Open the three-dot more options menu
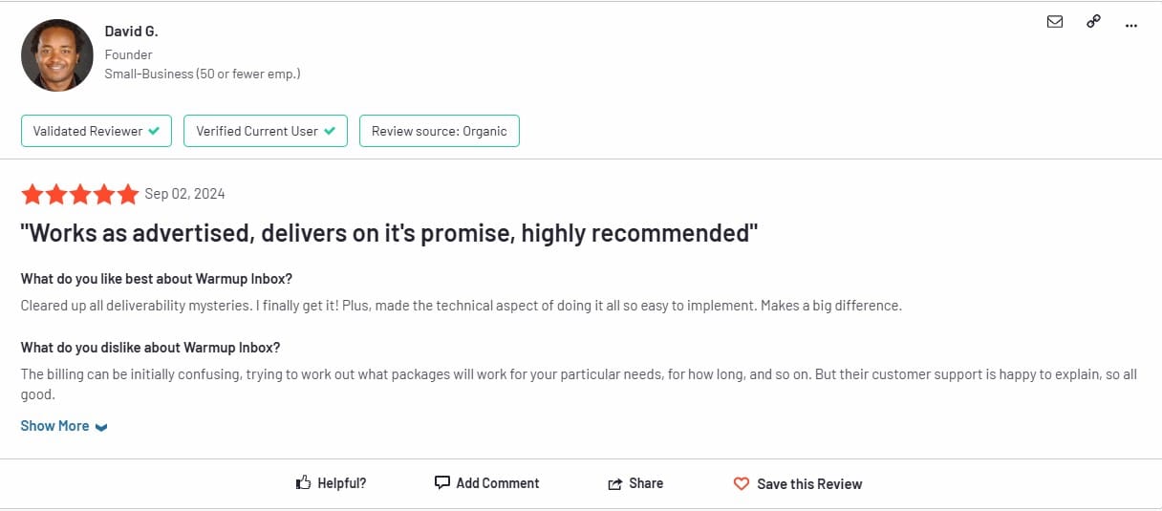The width and height of the screenshot is (1162, 511). click(x=1131, y=26)
